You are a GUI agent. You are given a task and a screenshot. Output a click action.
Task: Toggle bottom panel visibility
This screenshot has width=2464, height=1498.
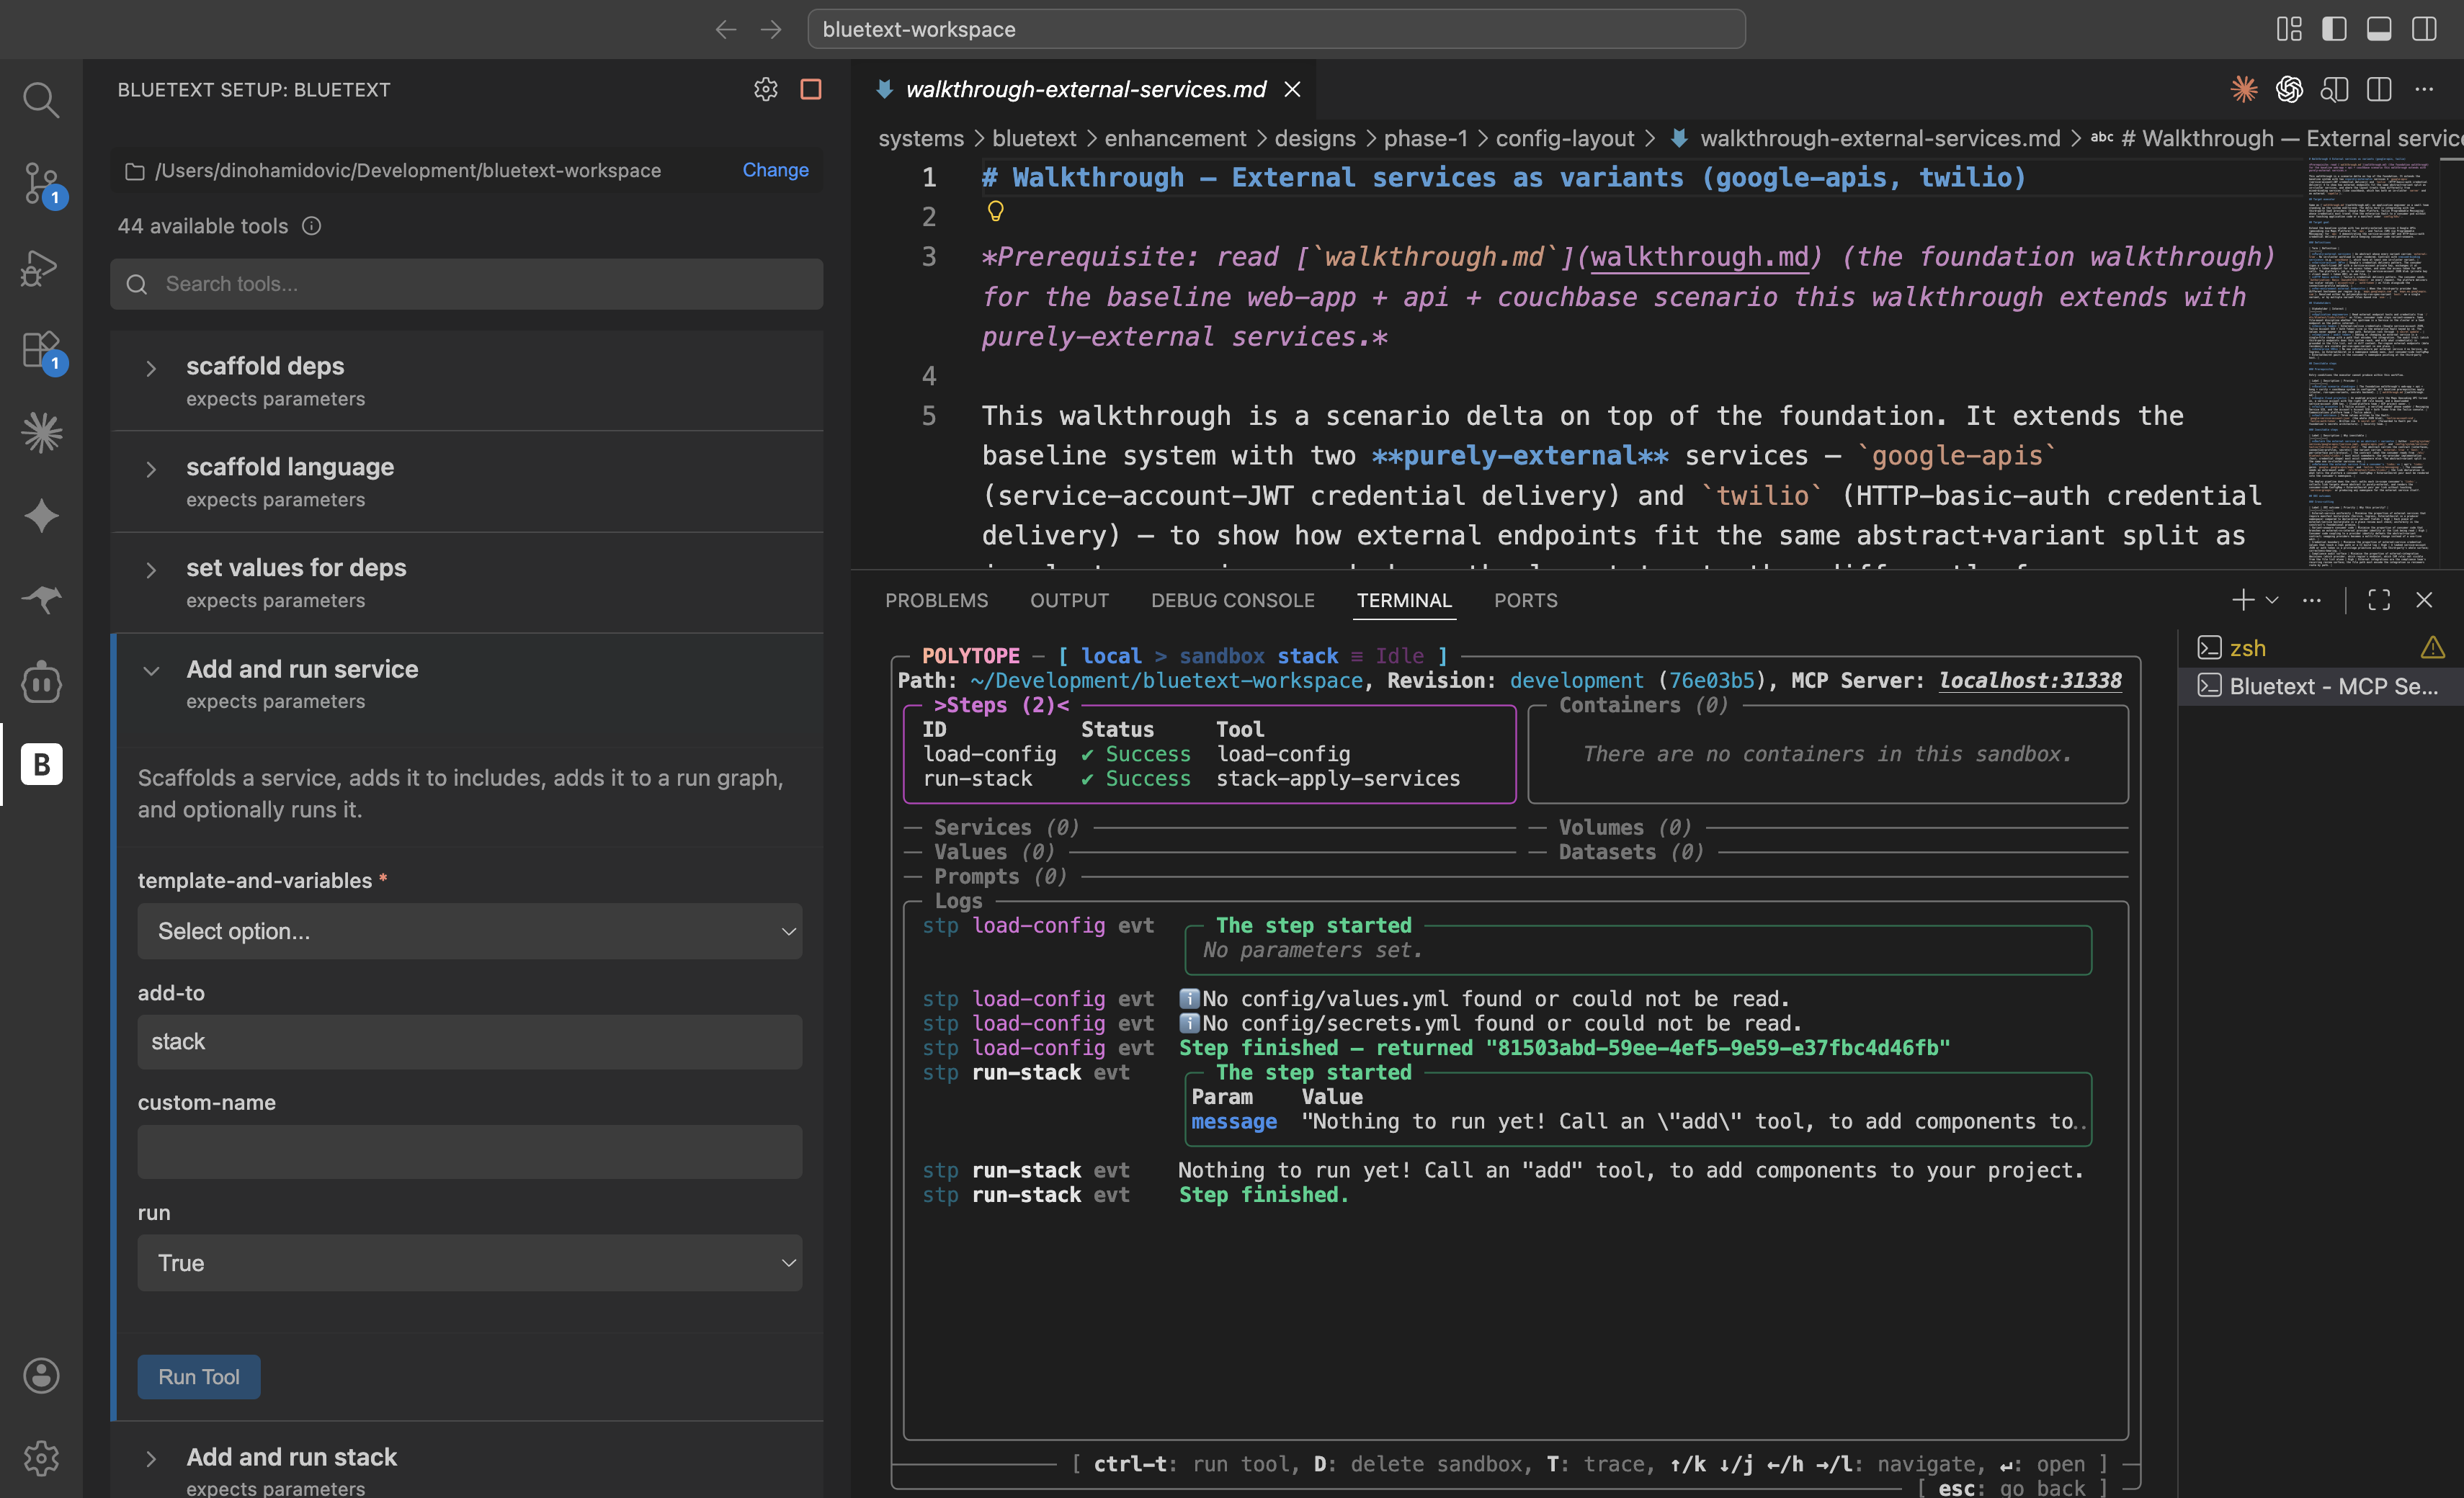(2379, 29)
